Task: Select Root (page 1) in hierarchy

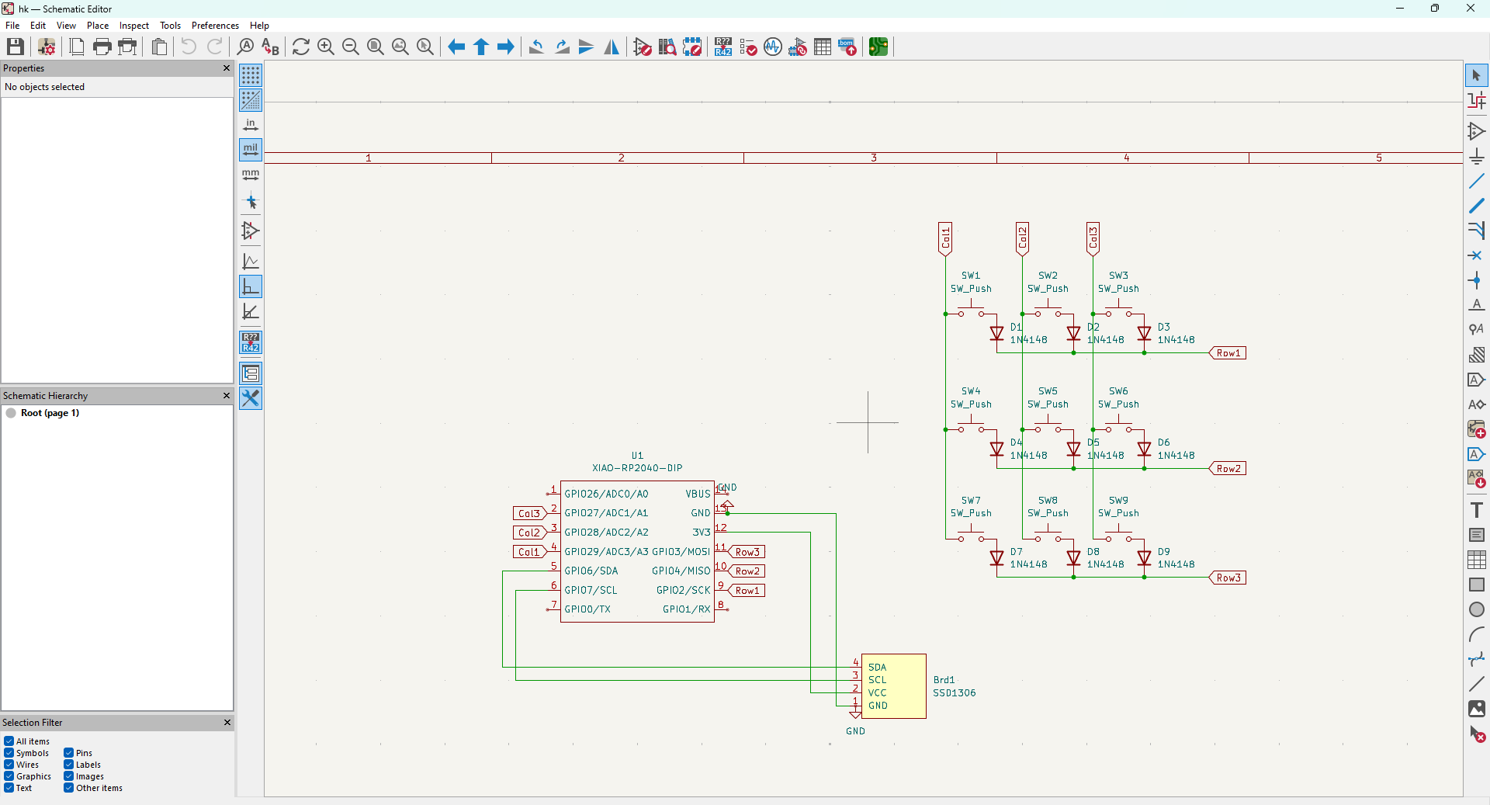Action: click(50, 413)
